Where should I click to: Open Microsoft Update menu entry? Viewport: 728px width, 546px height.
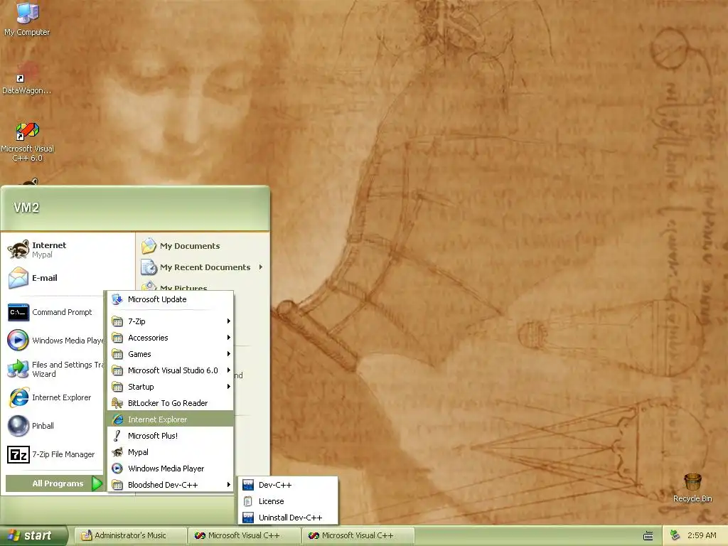click(170, 299)
